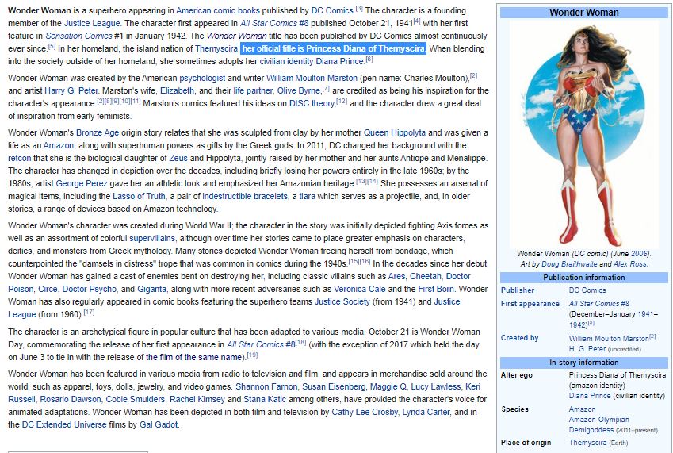Image resolution: width=673 pixels, height=453 pixels.
Task: Follow the Rosario Dawson link
Action: pyautogui.click(x=71, y=399)
